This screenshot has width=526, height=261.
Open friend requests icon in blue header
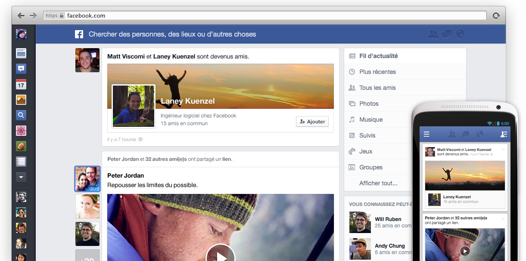click(x=433, y=34)
